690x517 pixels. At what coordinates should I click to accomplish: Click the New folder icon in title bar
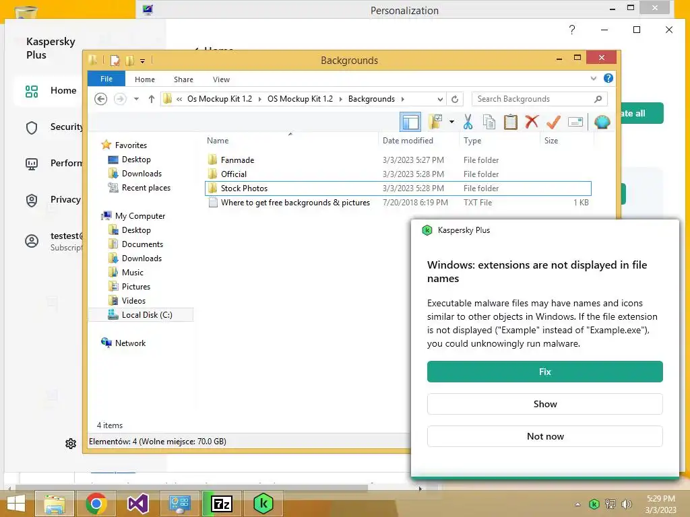[129, 60]
